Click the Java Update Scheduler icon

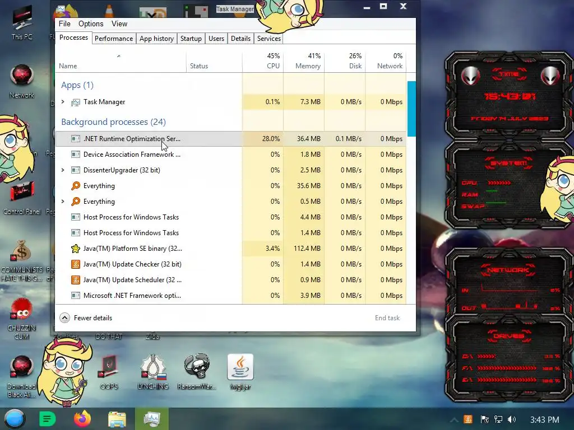[76, 280]
